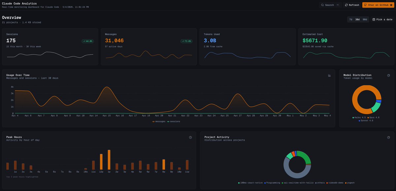Click the 73.0% trend badge on Messages
The image size is (396, 191).
pos(186,41)
